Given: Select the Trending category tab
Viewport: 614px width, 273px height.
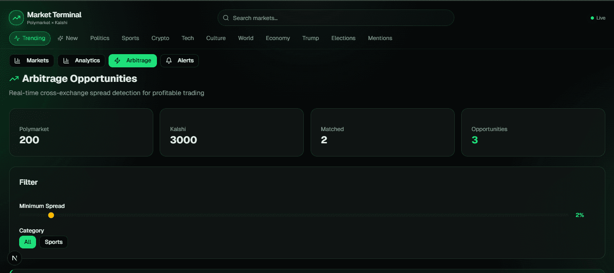Looking at the screenshot, I should 30,38.
